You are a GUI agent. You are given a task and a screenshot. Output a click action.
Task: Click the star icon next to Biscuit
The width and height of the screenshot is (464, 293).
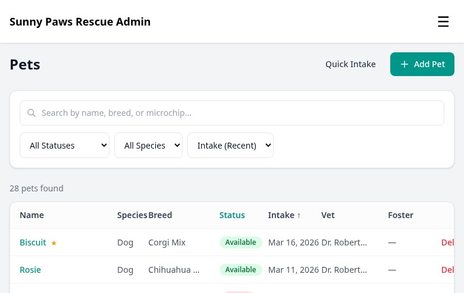pos(54,242)
